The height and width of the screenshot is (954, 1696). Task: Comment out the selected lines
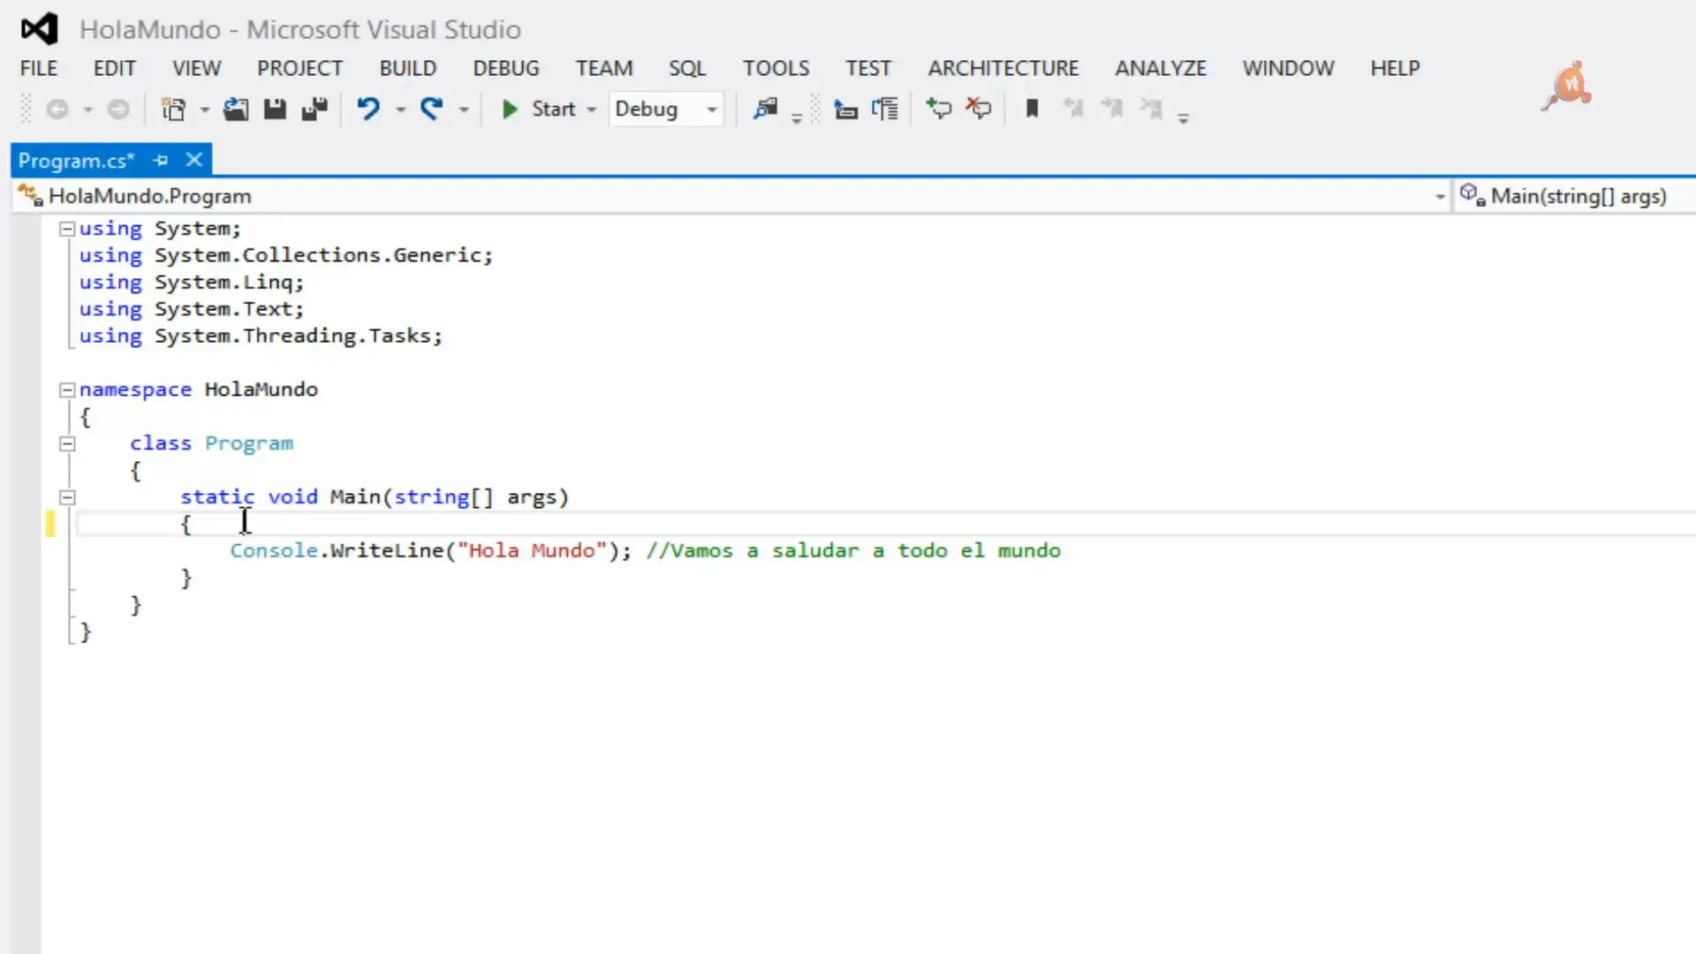[x=939, y=109]
